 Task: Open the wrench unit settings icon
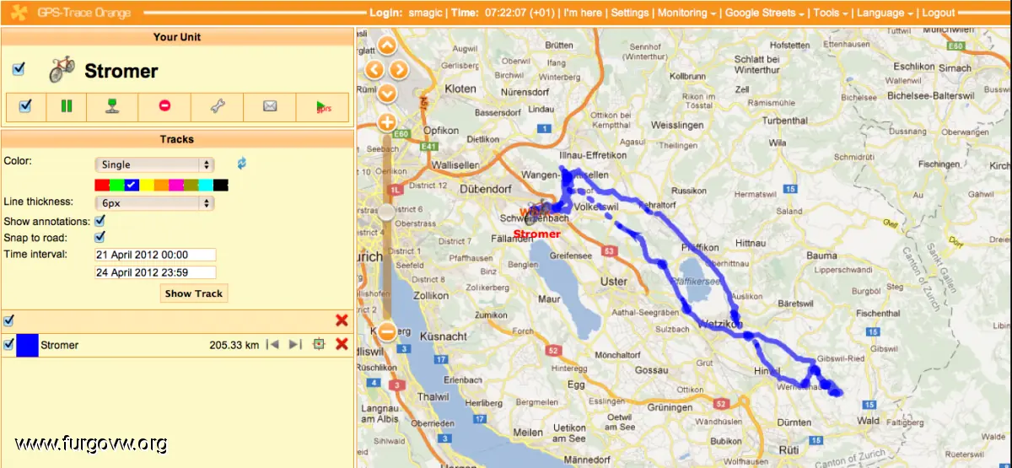click(217, 106)
